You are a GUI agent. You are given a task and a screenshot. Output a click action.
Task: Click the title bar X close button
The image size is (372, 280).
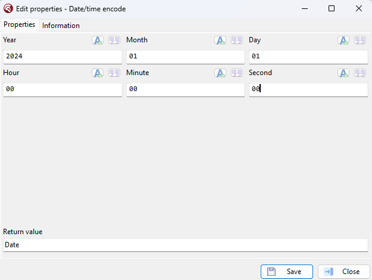coord(359,9)
